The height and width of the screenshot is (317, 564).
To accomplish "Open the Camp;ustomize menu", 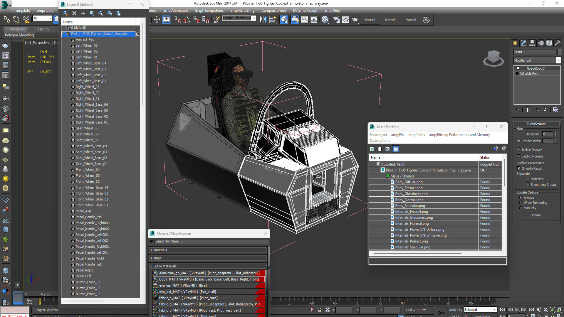I will 274,11.
